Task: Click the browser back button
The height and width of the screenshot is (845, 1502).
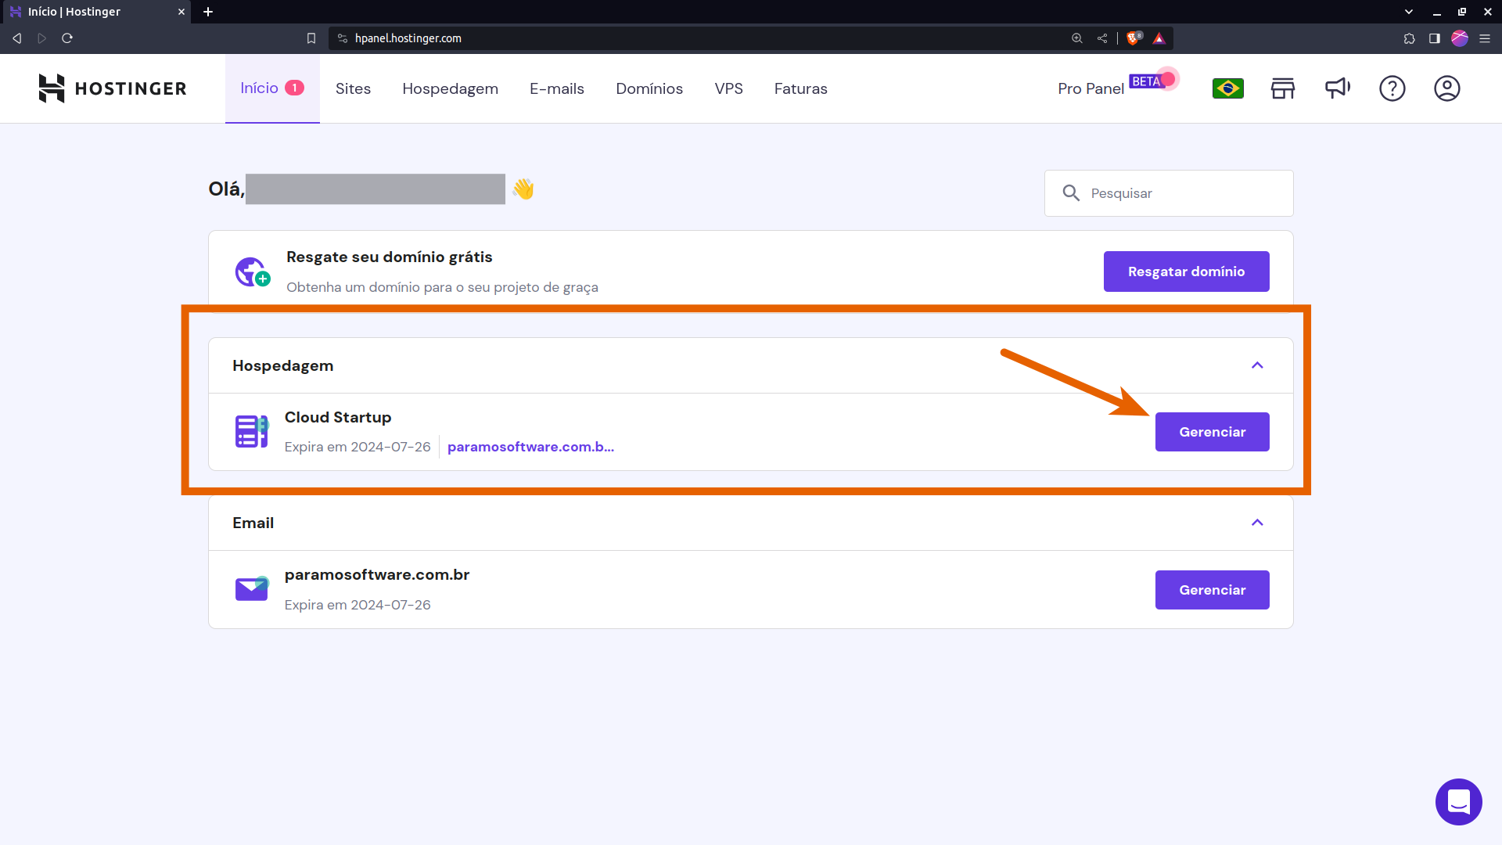Action: [x=17, y=38]
